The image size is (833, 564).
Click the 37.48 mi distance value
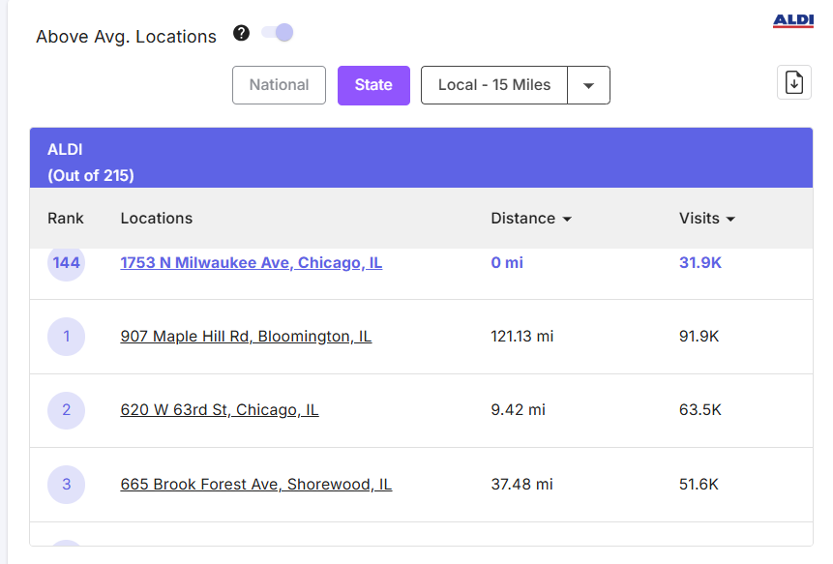point(521,485)
